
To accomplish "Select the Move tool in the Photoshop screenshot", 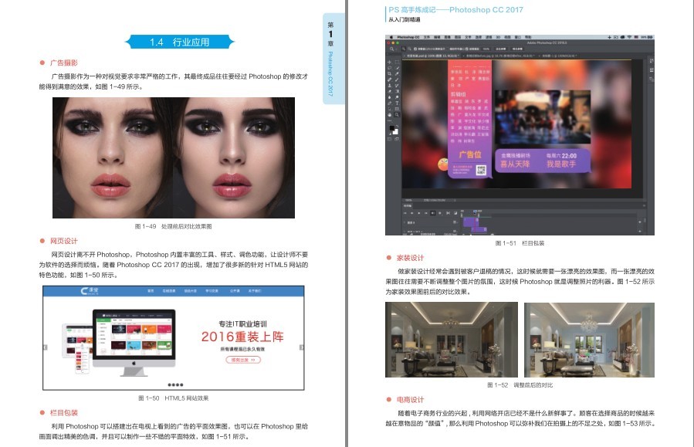I will (x=390, y=63).
